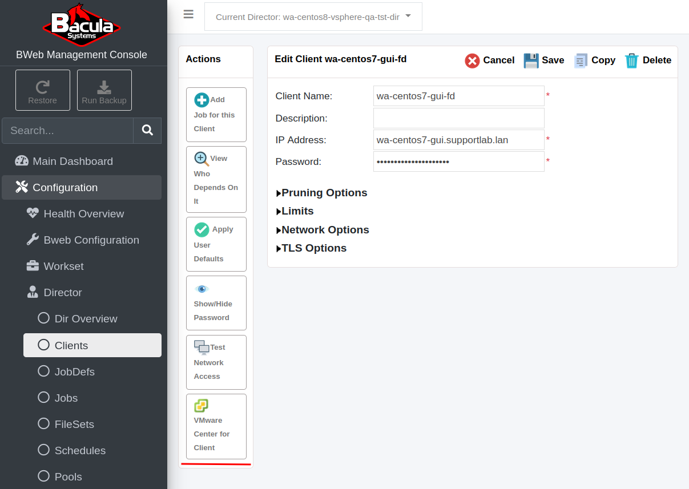This screenshot has height=489, width=689.
Task: Click the Main Dashboard gauge icon
Action: pos(22,161)
